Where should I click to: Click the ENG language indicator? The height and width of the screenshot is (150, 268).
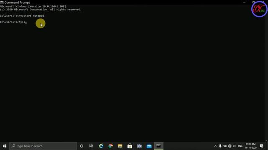click(x=240, y=146)
